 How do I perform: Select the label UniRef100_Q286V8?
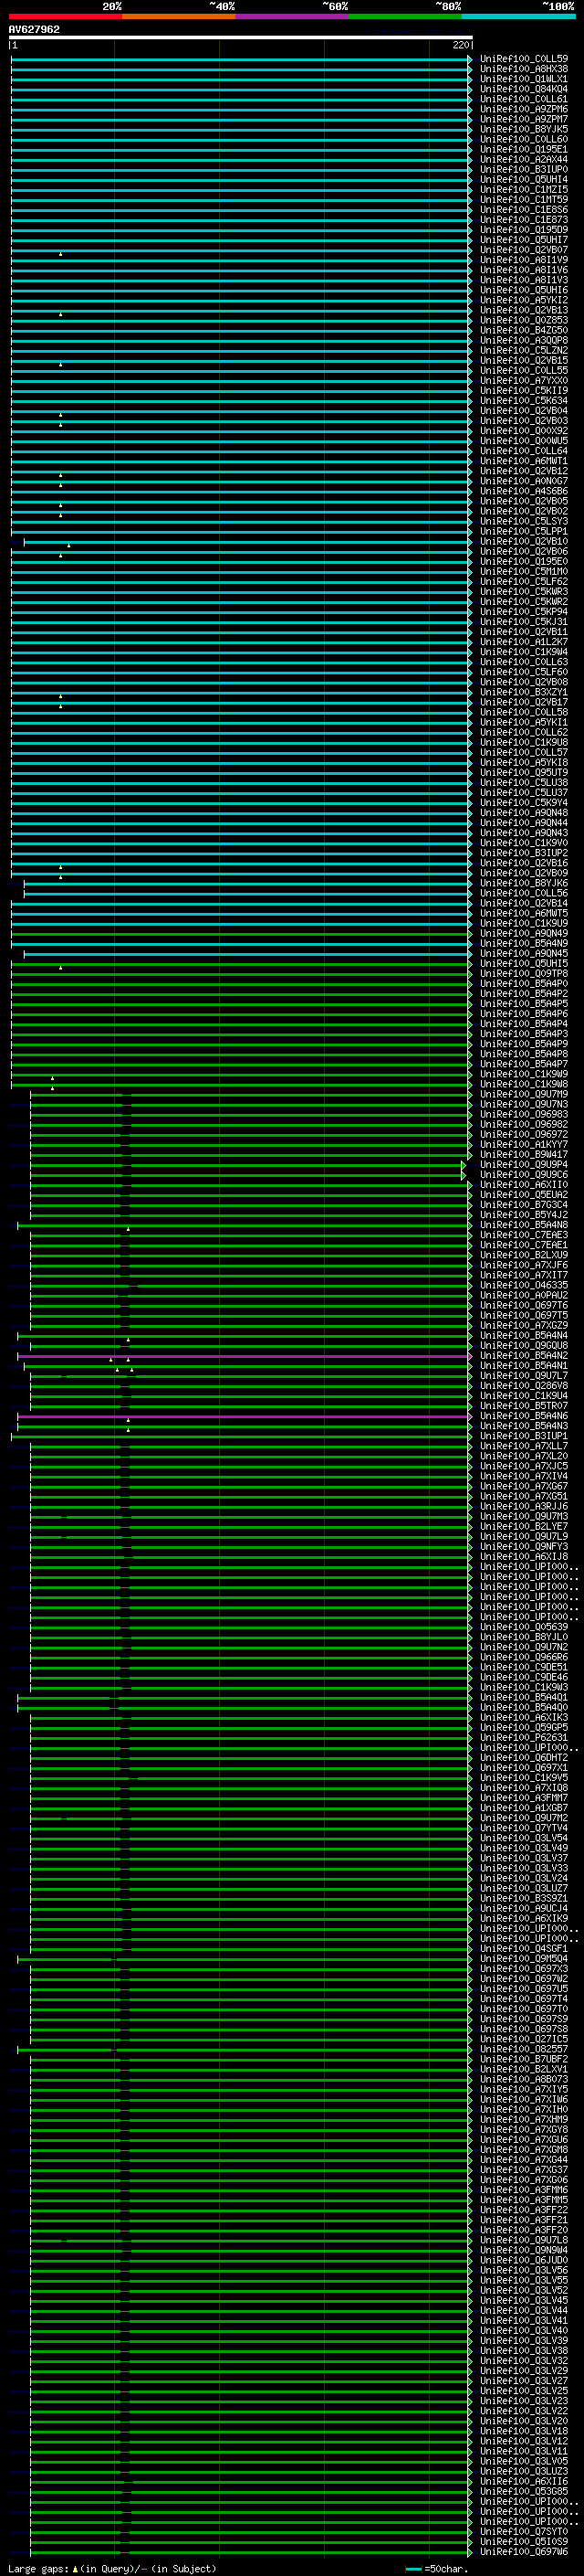point(524,1386)
